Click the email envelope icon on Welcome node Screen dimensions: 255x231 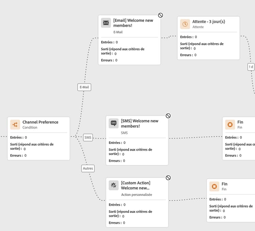point(106,23)
